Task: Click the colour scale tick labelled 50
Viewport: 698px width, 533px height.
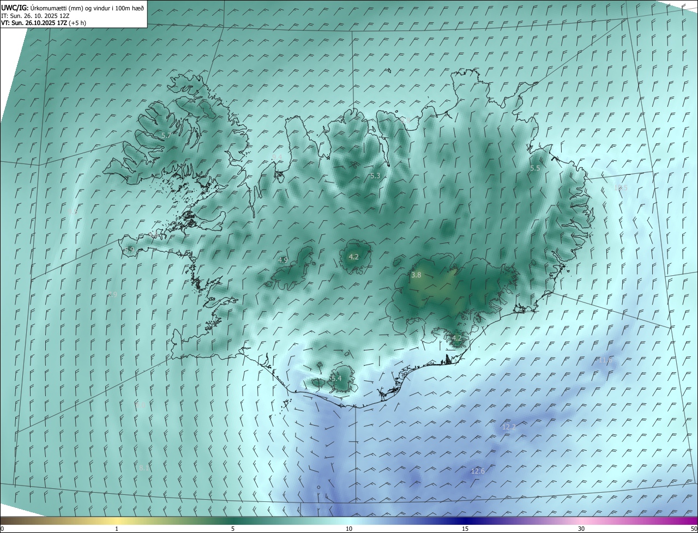Action: click(694, 529)
